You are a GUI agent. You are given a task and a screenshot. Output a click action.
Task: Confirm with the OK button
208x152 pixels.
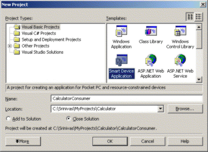[x=110, y=141]
